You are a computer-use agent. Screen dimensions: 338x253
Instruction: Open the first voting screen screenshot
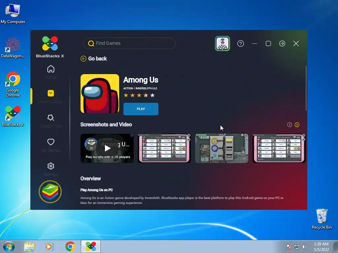tap(164, 148)
